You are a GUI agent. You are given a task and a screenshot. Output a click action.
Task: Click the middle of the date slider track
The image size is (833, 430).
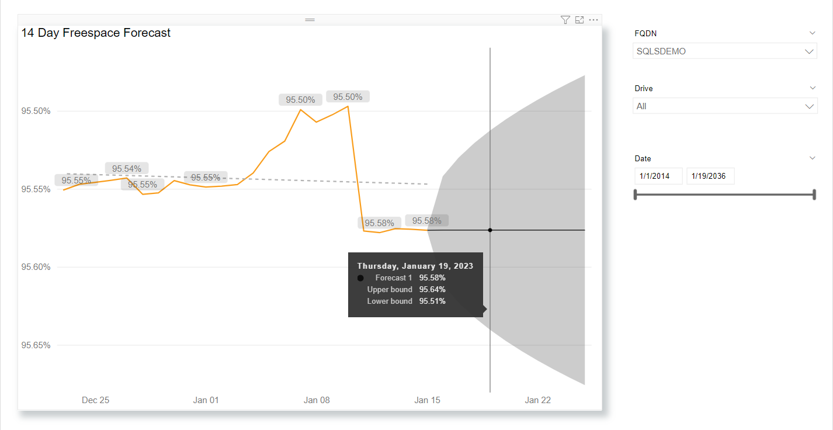(x=724, y=195)
